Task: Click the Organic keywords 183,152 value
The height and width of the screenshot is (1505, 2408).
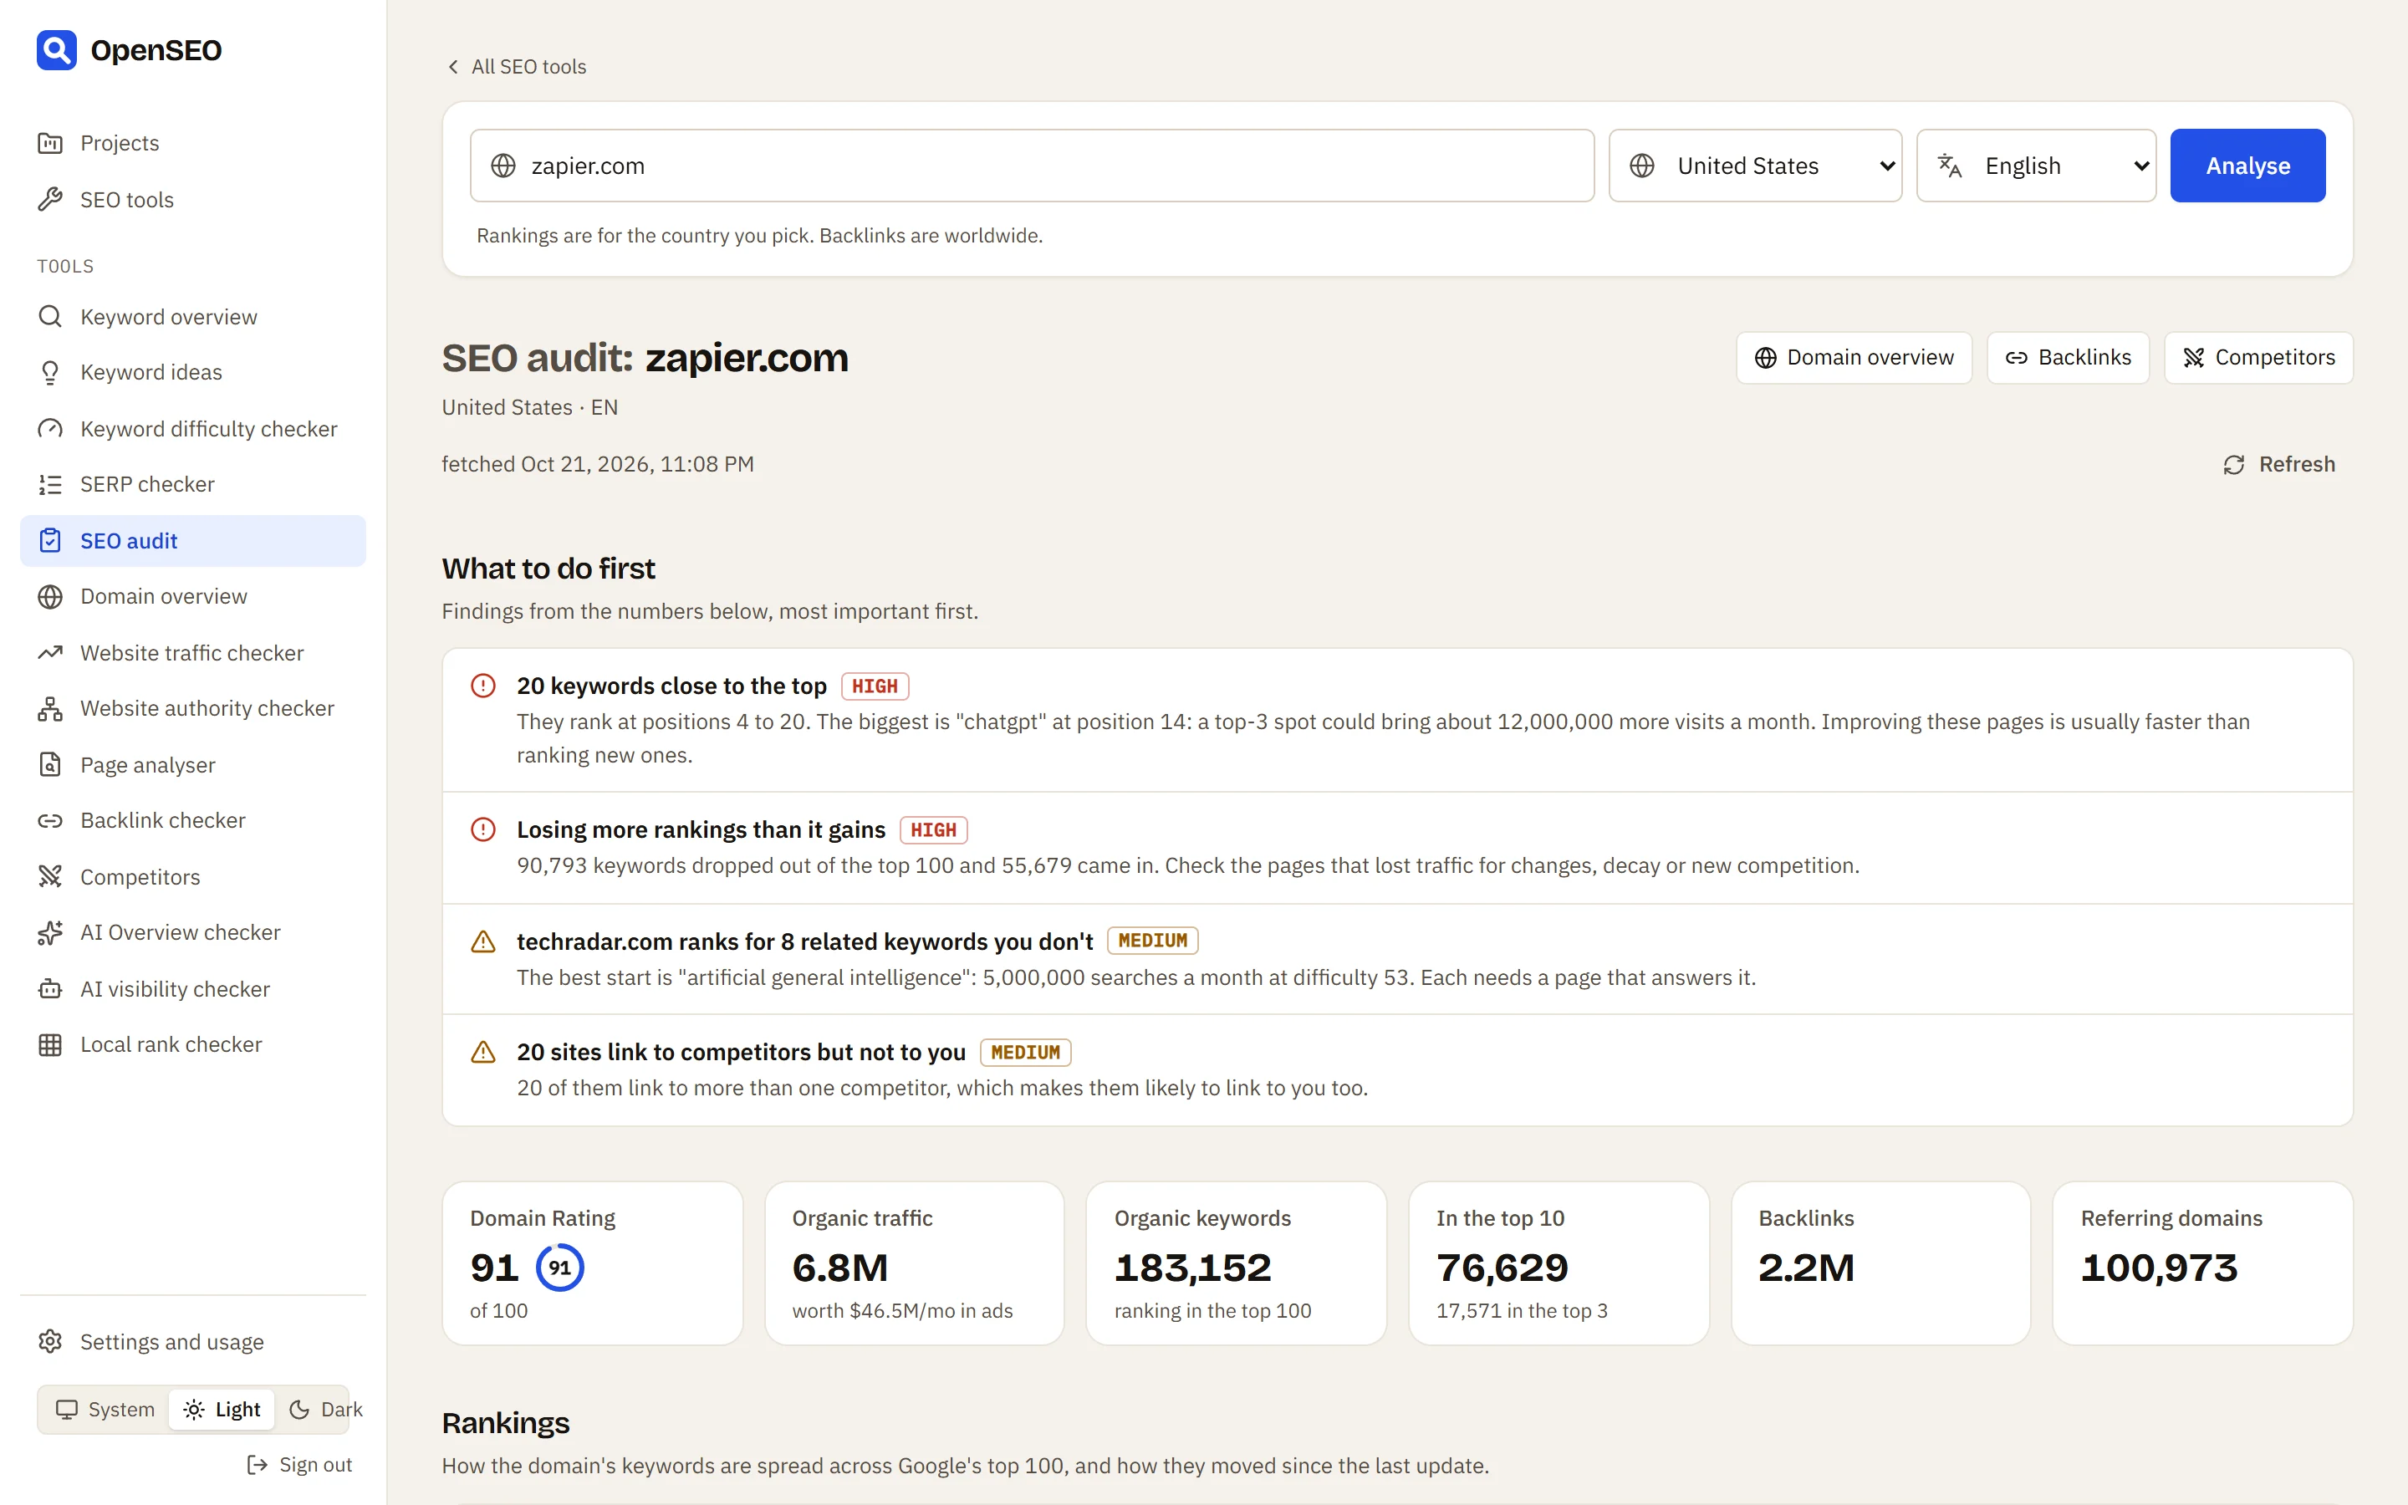Action: click(x=1192, y=1267)
